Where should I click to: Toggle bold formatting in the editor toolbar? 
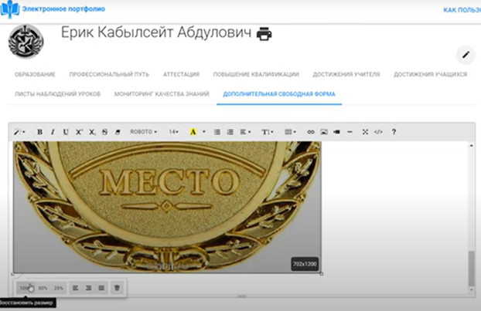[40, 132]
